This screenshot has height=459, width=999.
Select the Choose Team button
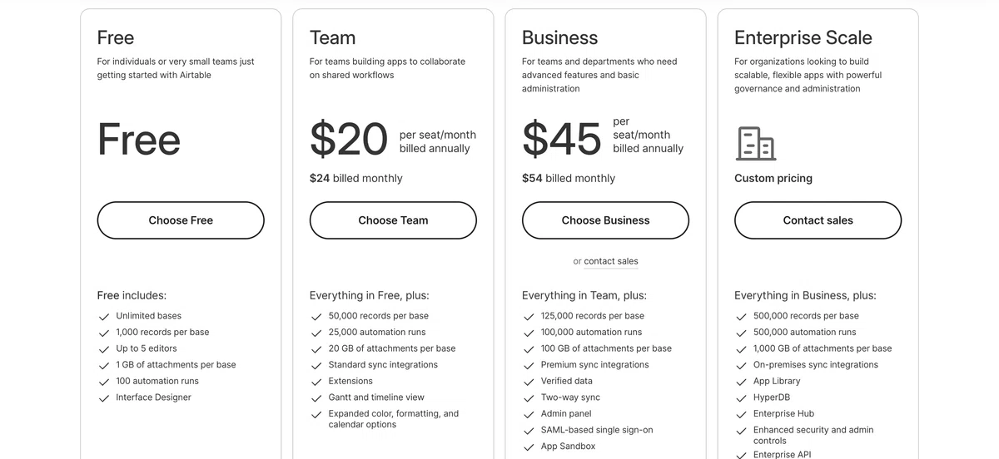(x=393, y=220)
